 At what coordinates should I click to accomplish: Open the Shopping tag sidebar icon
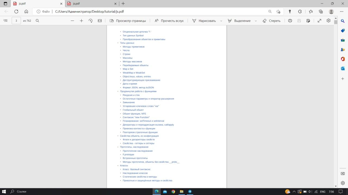[x=343, y=31]
